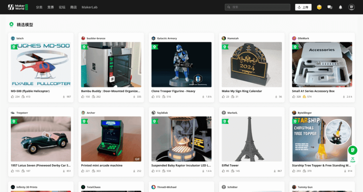Screen dimensions: 363x192
Task: Click Hamstah's author avatar
Action: pyautogui.click(x=224, y=38)
